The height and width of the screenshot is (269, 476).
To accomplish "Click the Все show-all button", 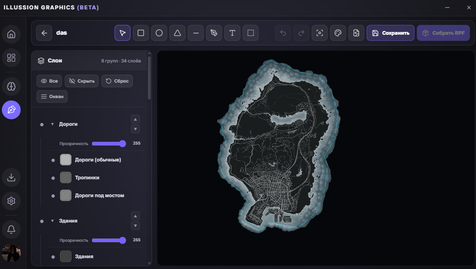I will [49, 81].
